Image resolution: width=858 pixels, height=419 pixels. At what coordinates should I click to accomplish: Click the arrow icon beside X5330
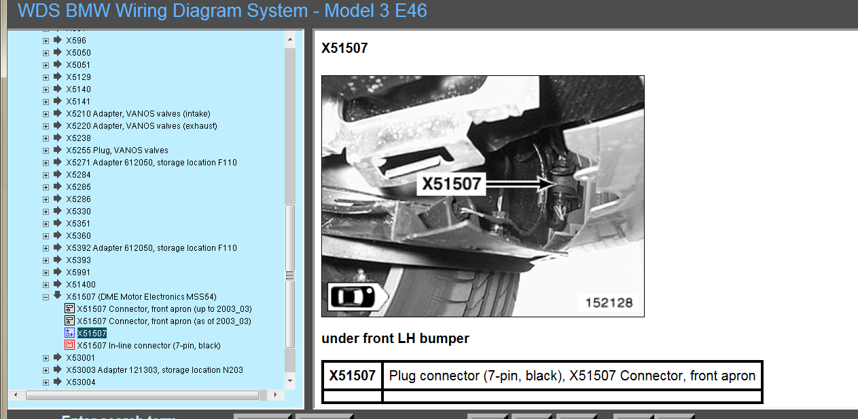click(58, 211)
